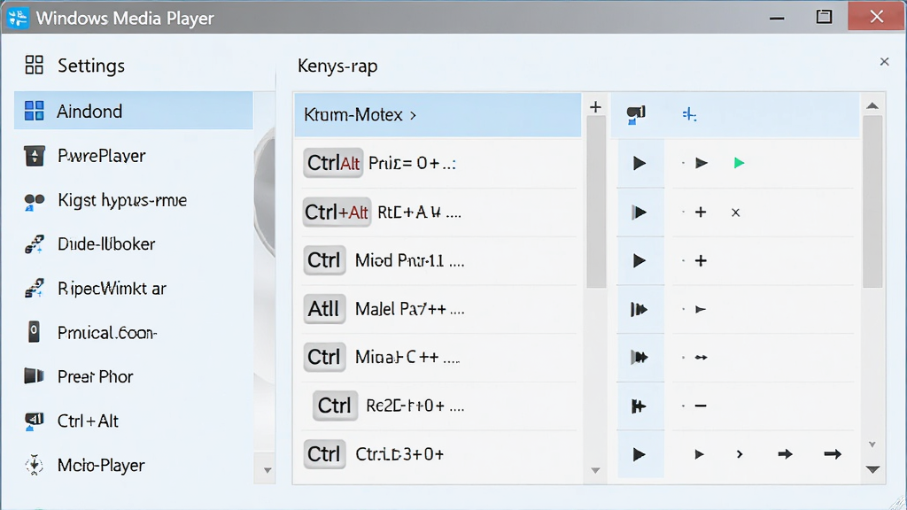
Task: Open RipecWimkt ar in the sidebar
Action: pos(134,288)
